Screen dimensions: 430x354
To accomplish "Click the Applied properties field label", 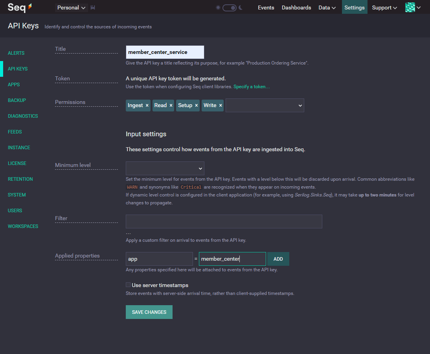I will [77, 256].
